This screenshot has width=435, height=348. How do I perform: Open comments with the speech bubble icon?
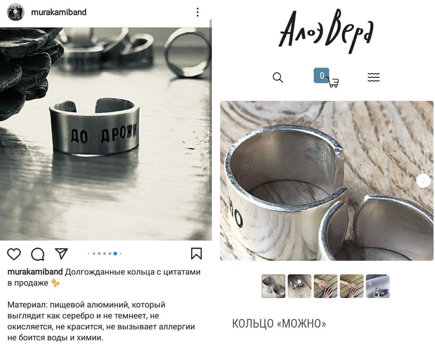pos(37,254)
